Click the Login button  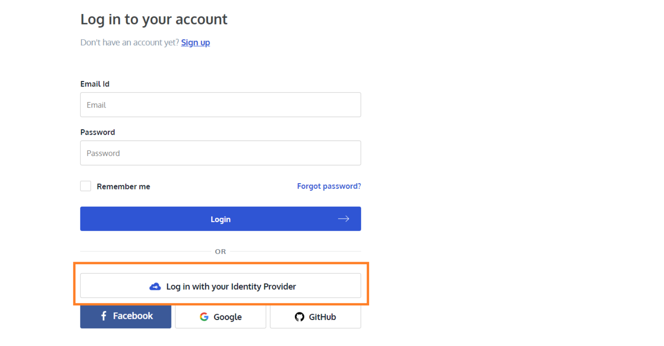pos(220,219)
